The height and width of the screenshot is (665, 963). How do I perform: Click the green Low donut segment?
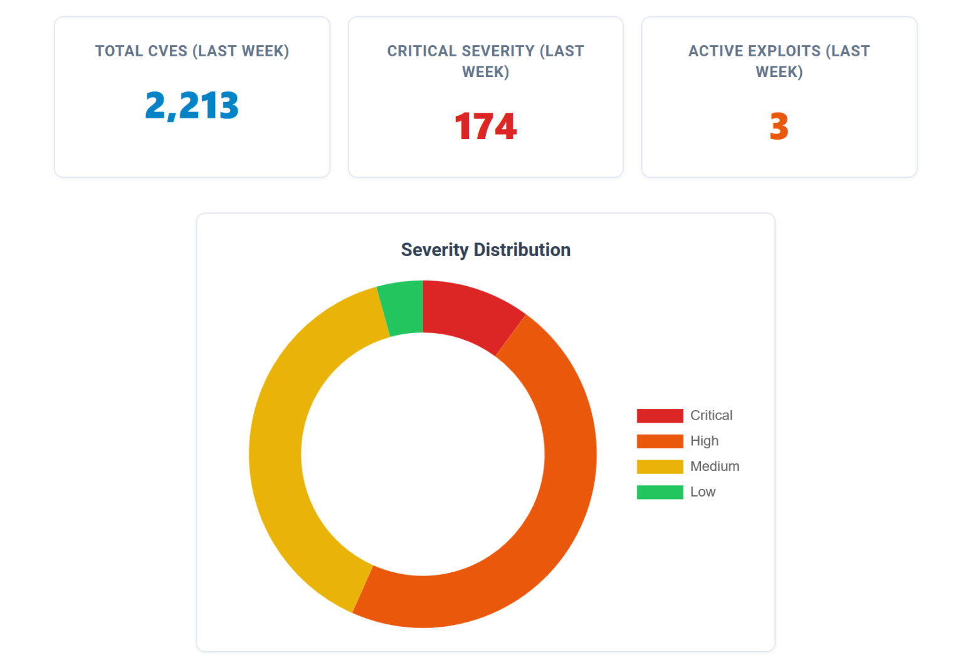click(x=404, y=308)
